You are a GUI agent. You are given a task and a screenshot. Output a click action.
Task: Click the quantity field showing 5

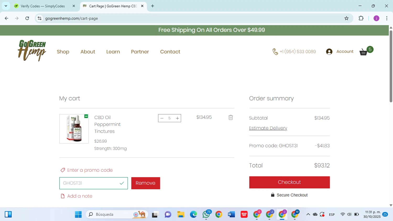click(170, 118)
